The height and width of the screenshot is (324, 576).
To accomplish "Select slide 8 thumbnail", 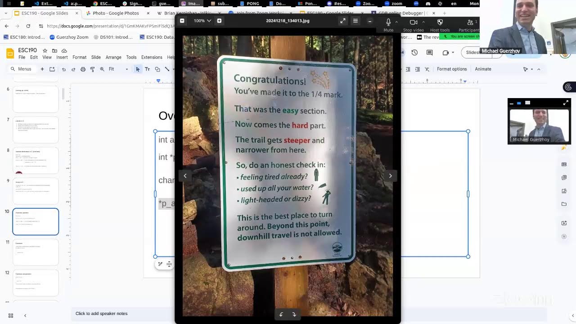I will point(36,160).
